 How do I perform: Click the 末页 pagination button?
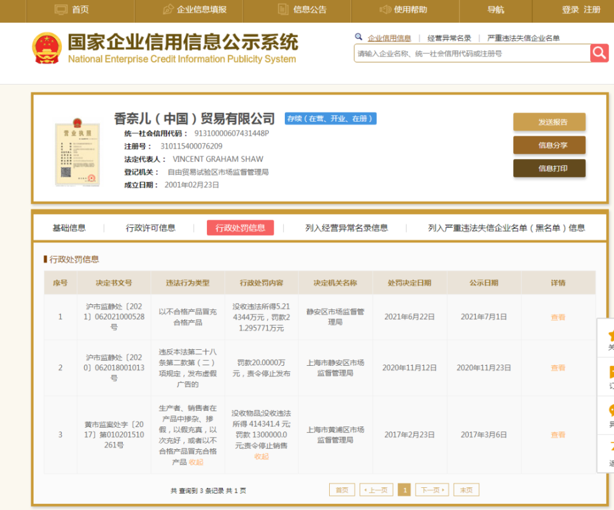click(467, 490)
